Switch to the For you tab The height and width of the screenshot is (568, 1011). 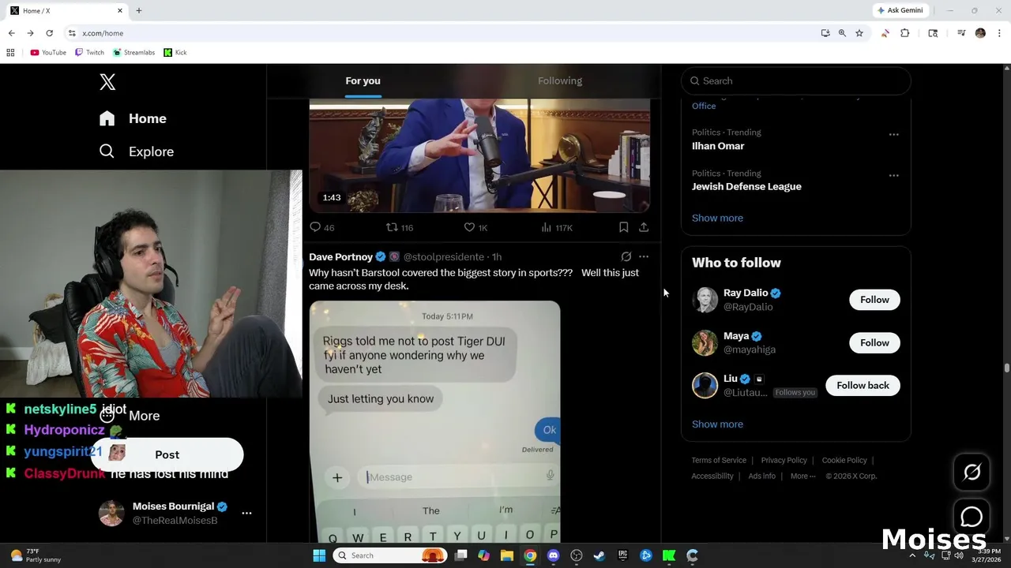[x=363, y=80]
